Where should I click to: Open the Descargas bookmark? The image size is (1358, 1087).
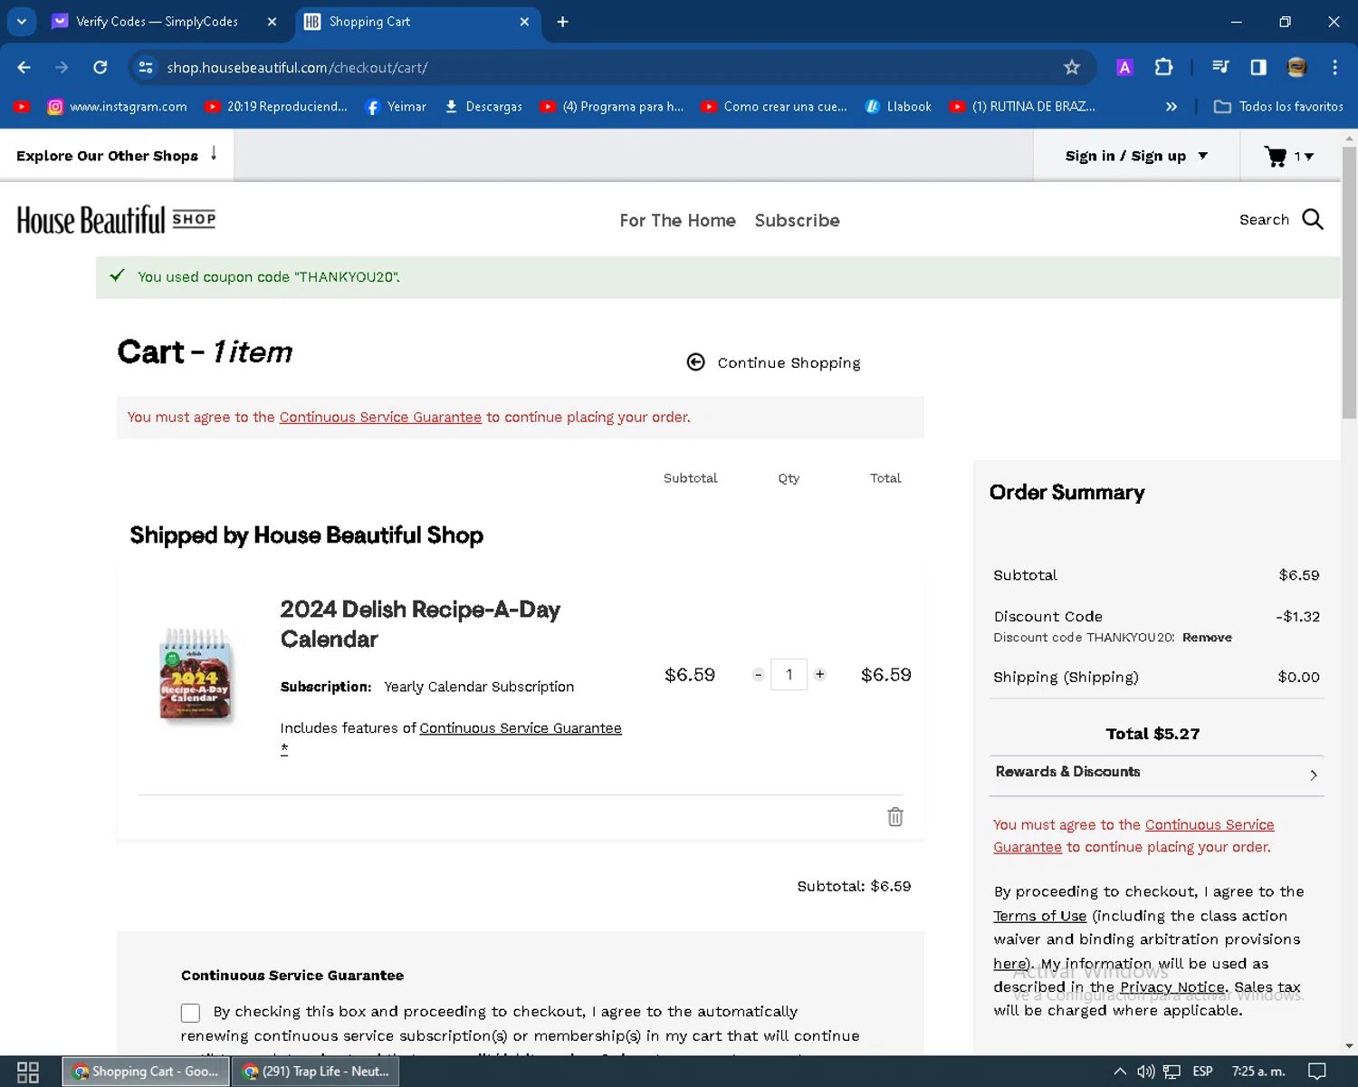tap(483, 107)
